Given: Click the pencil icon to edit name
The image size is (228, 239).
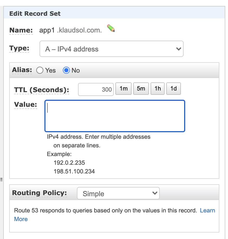Looking at the screenshot, I should pyautogui.click(x=111, y=28).
